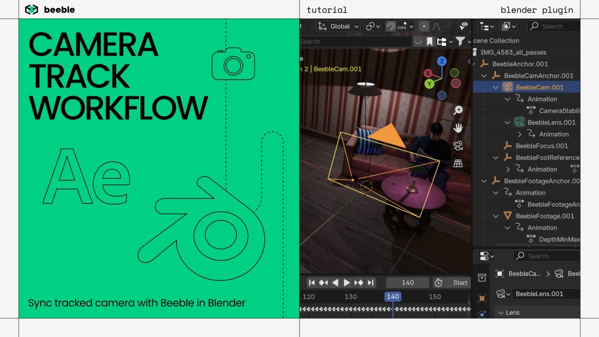Click the current frame field showing 140
The width and height of the screenshot is (599, 337).
coord(408,283)
